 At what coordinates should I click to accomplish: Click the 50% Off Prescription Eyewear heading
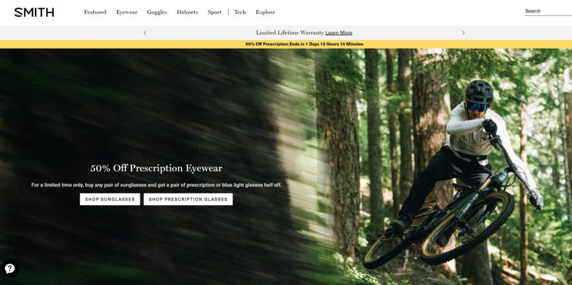click(x=156, y=168)
